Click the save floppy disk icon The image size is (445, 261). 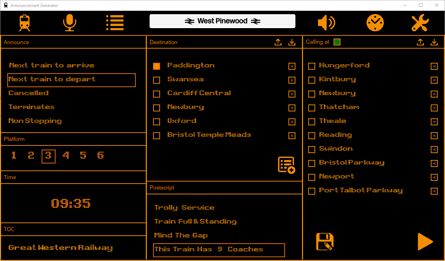[x=325, y=242]
